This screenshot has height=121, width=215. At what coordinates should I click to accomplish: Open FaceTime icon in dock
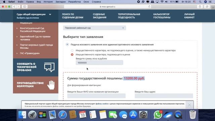click(113, 115)
